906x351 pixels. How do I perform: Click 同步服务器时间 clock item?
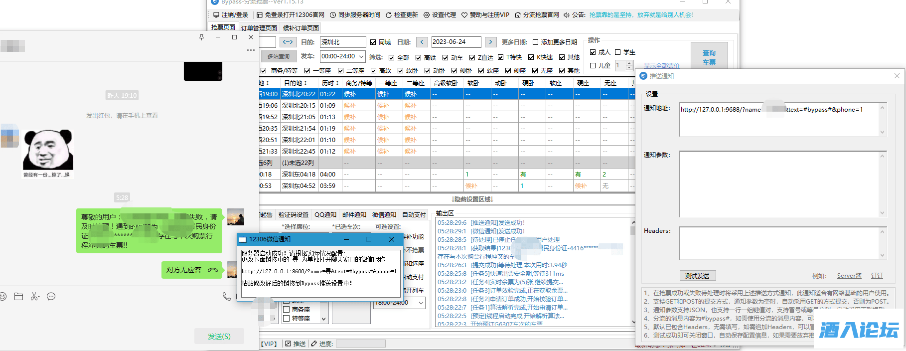pyautogui.click(x=355, y=15)
